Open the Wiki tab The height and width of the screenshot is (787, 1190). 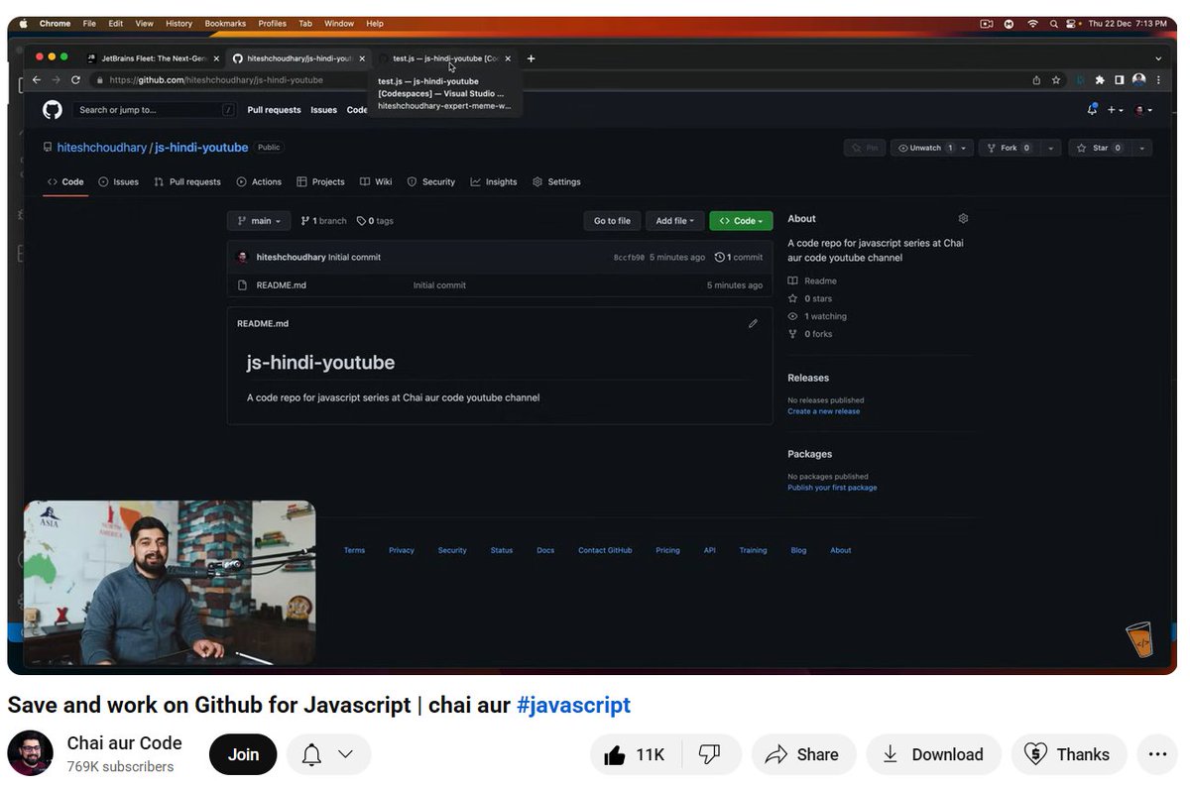376,182
